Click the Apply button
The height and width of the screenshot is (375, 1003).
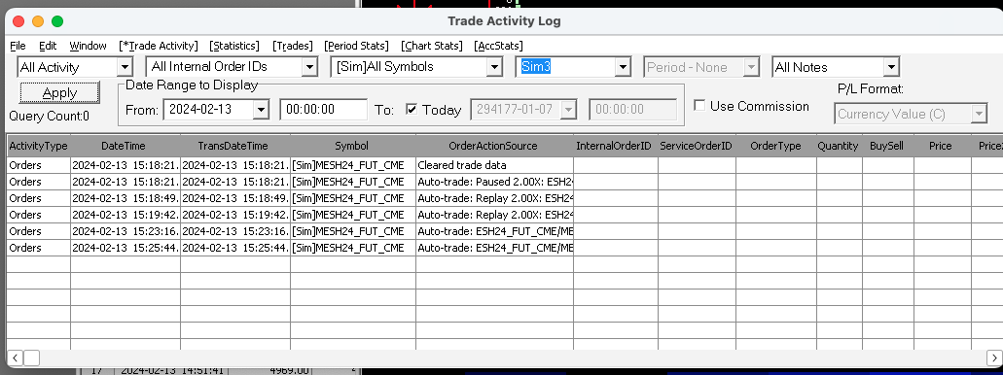[x=59, y=93]
